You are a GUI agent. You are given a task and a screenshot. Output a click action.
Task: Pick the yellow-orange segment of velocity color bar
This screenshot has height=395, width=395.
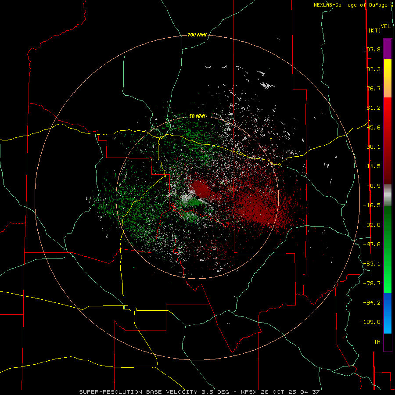click(x=388, y=78)
